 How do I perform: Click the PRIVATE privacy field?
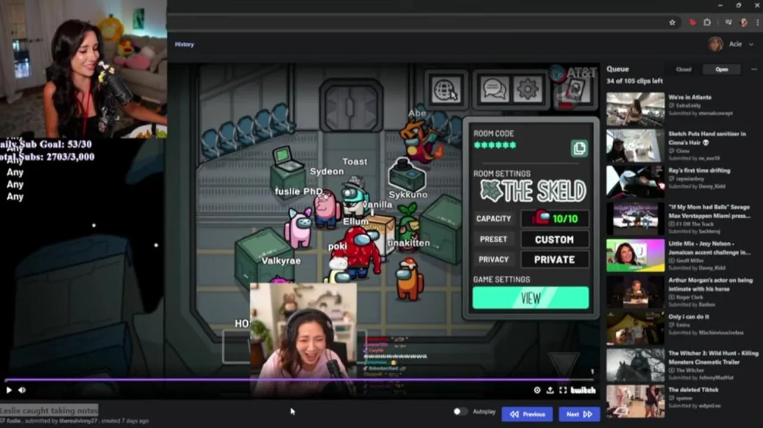(x=554, y=260)
